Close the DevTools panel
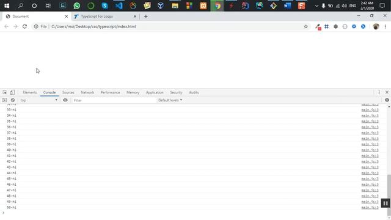This screenshot has height=220, width=391. (x=387, y=92)
